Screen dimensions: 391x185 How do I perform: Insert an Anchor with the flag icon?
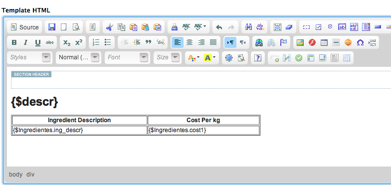coord(283,42)
